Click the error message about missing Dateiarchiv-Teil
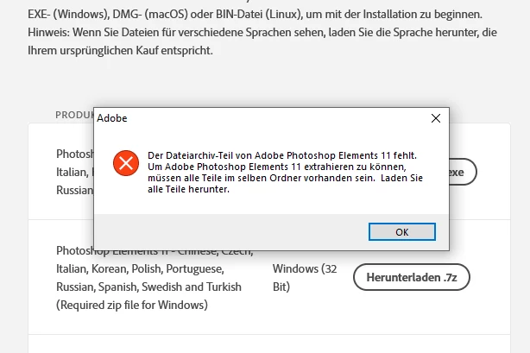This screenshot has width=530, height=353. point(285,172)
